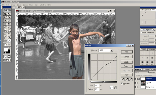Select the Magic Wand tool
The height and width of the screenshot is (95, 156).
click(x=9, y=17)
